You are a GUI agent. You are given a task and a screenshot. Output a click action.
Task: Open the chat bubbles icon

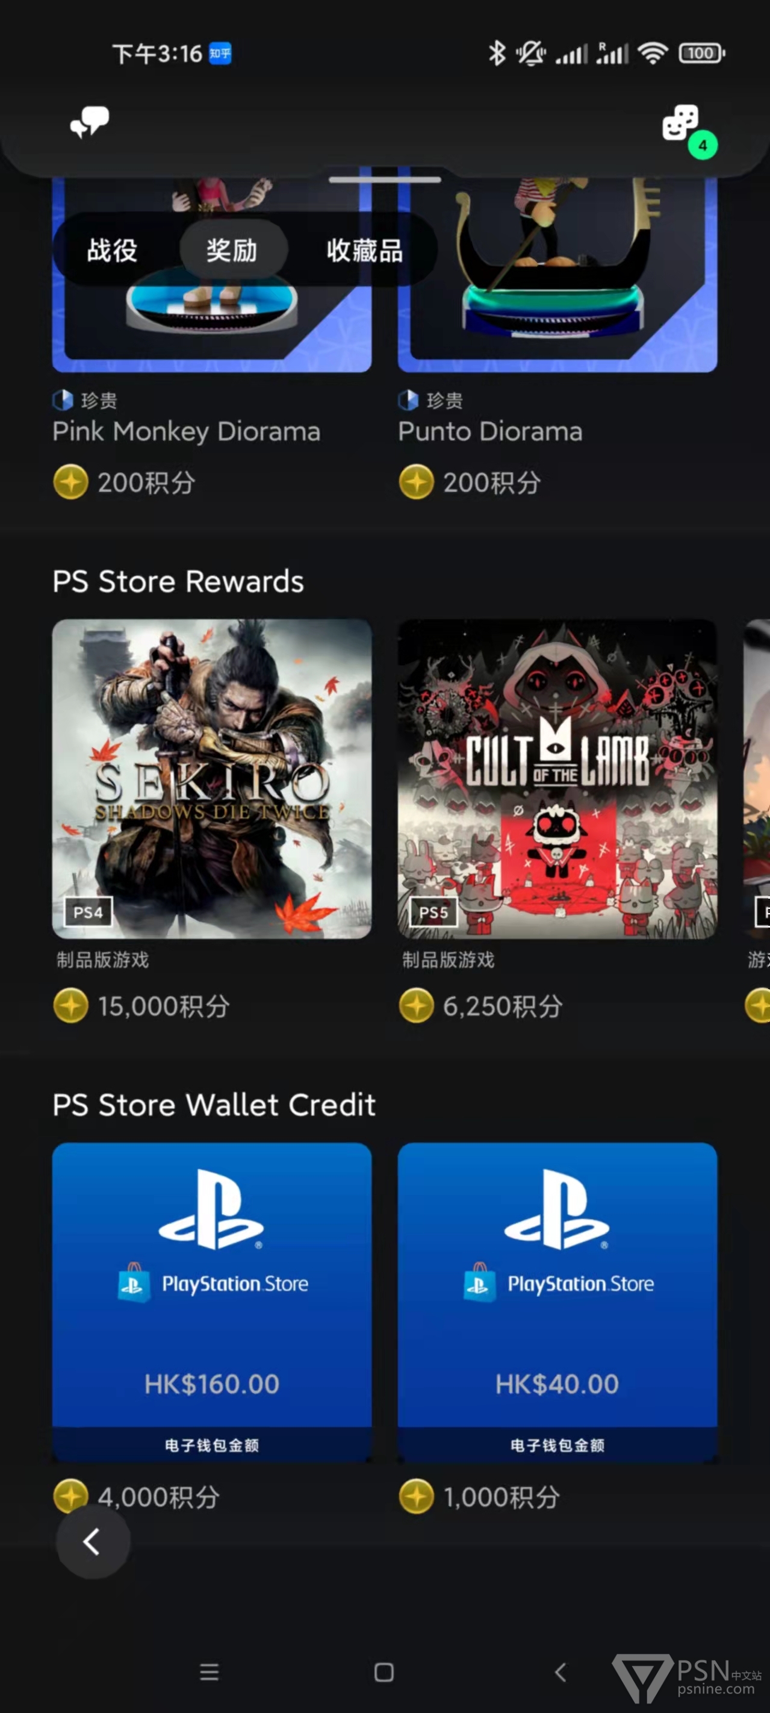(x=90, y=122)
